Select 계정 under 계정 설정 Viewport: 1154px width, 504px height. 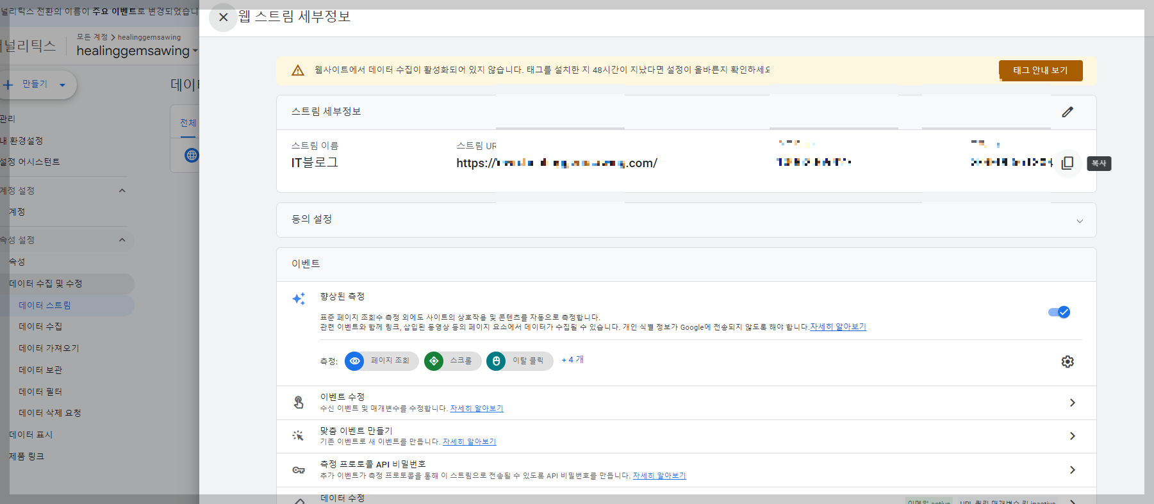(17, 212)
